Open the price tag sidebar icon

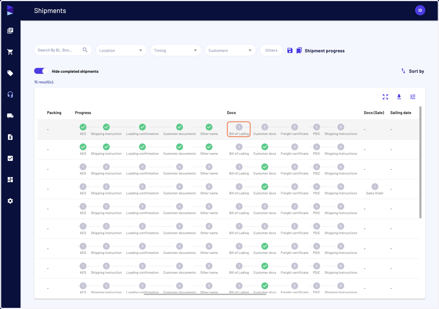(10, 73)
